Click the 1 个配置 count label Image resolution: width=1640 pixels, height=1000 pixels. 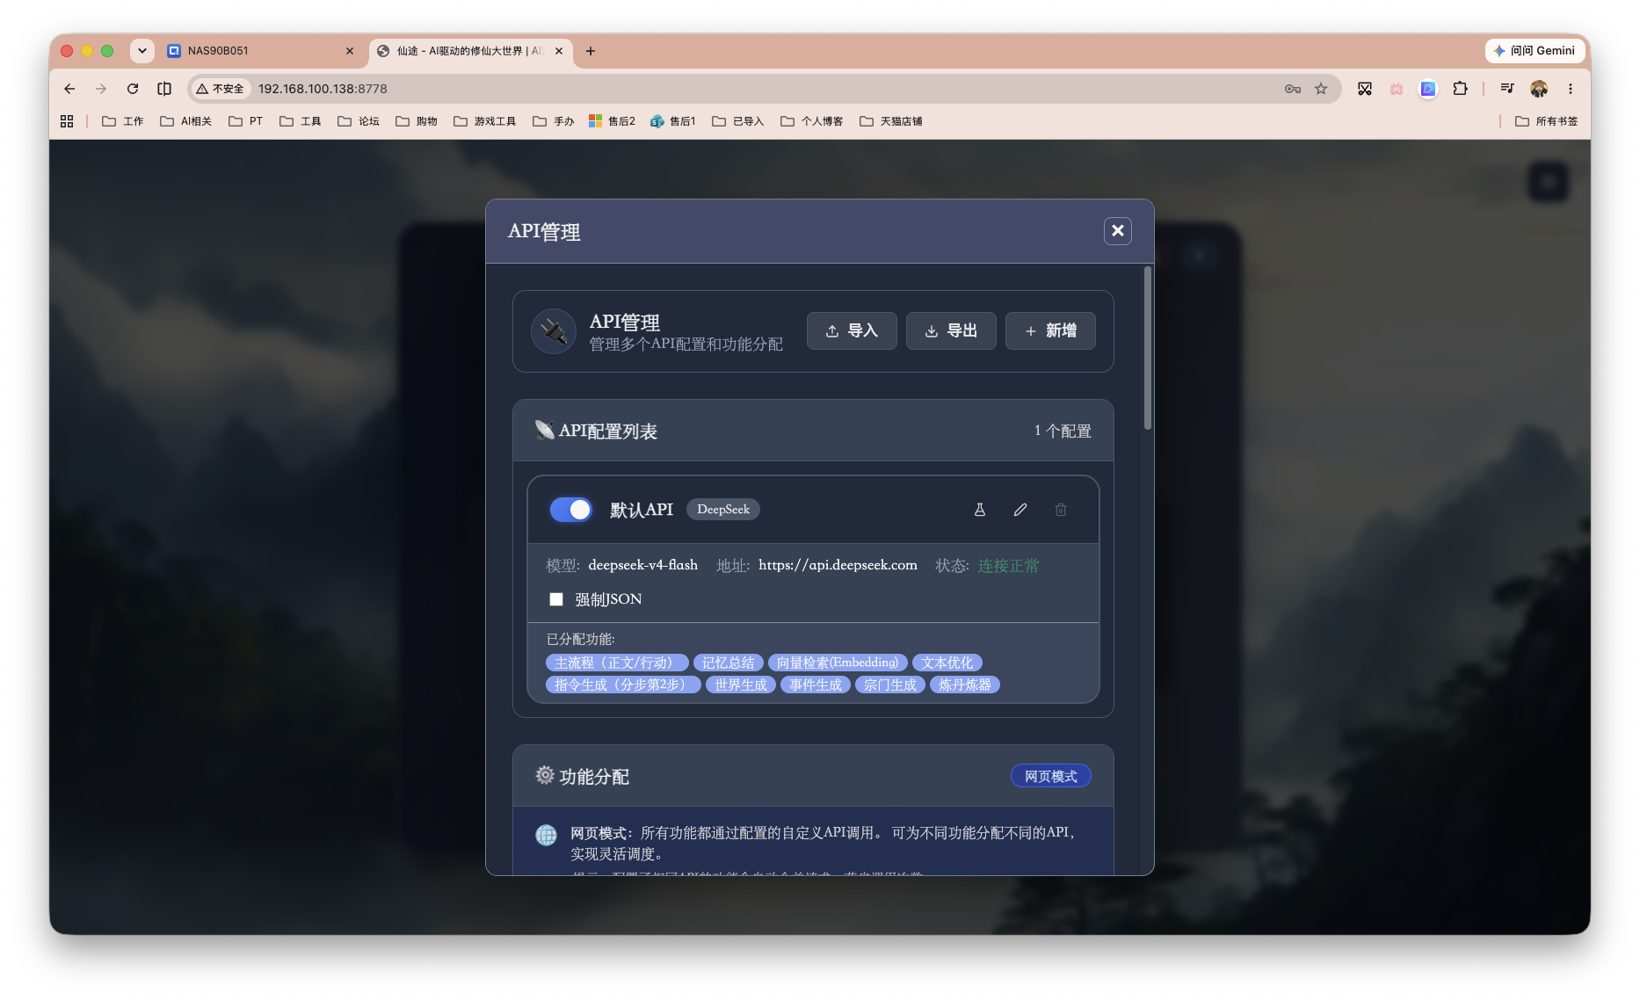[x=1063, y=431]
